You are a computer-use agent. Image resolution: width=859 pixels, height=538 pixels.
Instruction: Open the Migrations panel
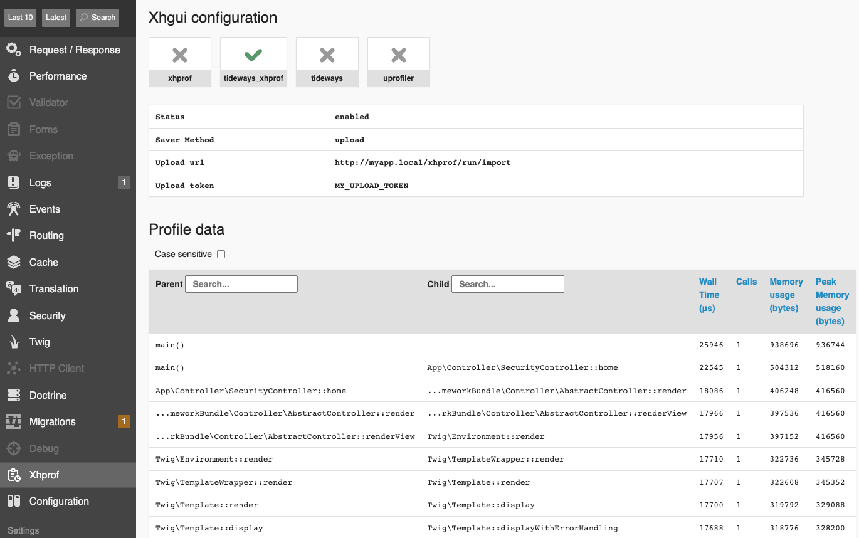pyautogui.click(x=68, y=421)
